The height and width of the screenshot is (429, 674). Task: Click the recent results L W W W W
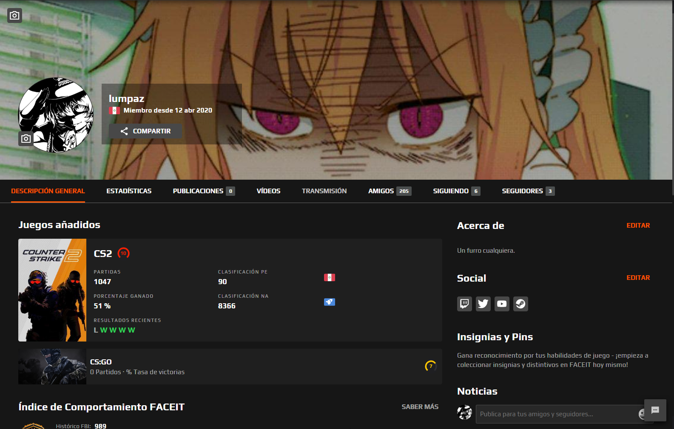pos(114,330)
